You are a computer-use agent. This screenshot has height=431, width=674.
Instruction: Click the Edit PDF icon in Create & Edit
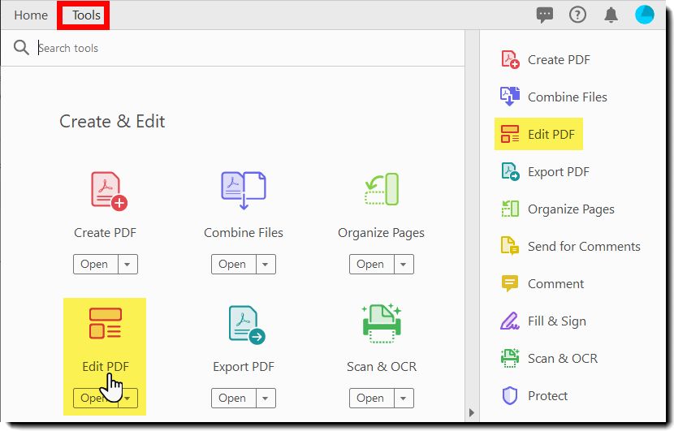click(x=106, y=323)
